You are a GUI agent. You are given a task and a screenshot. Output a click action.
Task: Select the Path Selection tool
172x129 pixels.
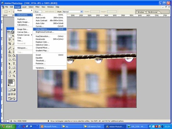(x=10, y=64)
